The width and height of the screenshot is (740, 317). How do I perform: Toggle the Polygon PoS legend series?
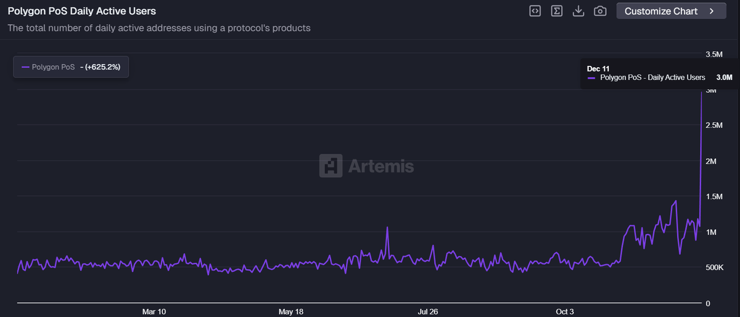click(x=71, y=66)
